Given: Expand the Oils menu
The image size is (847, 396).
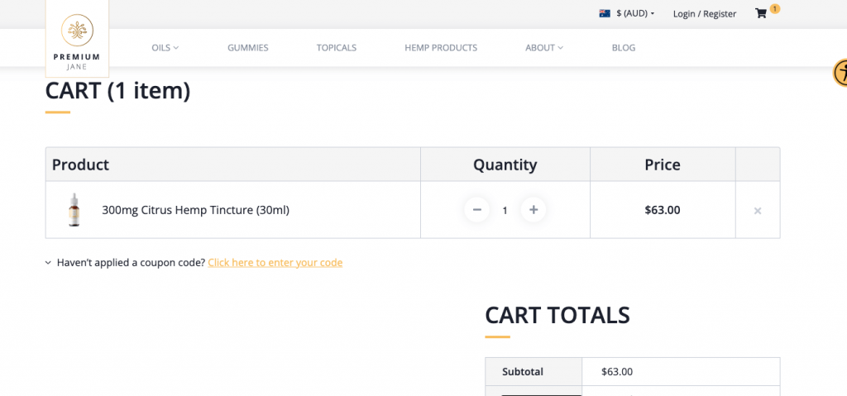Looking at the screenshot, I should (x=165, y=48).
